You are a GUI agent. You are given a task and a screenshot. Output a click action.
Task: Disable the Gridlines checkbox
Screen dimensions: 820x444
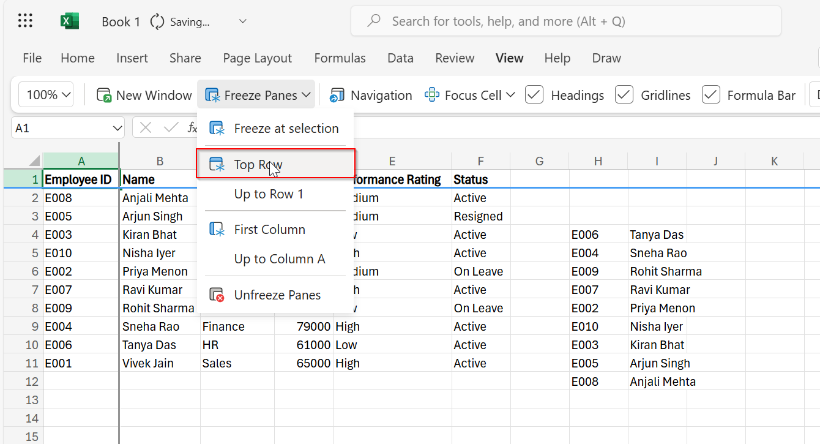[x=624, y=95]
